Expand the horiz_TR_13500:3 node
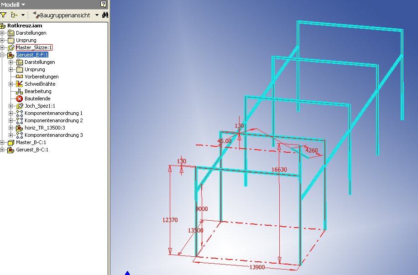 coord(10,128)
